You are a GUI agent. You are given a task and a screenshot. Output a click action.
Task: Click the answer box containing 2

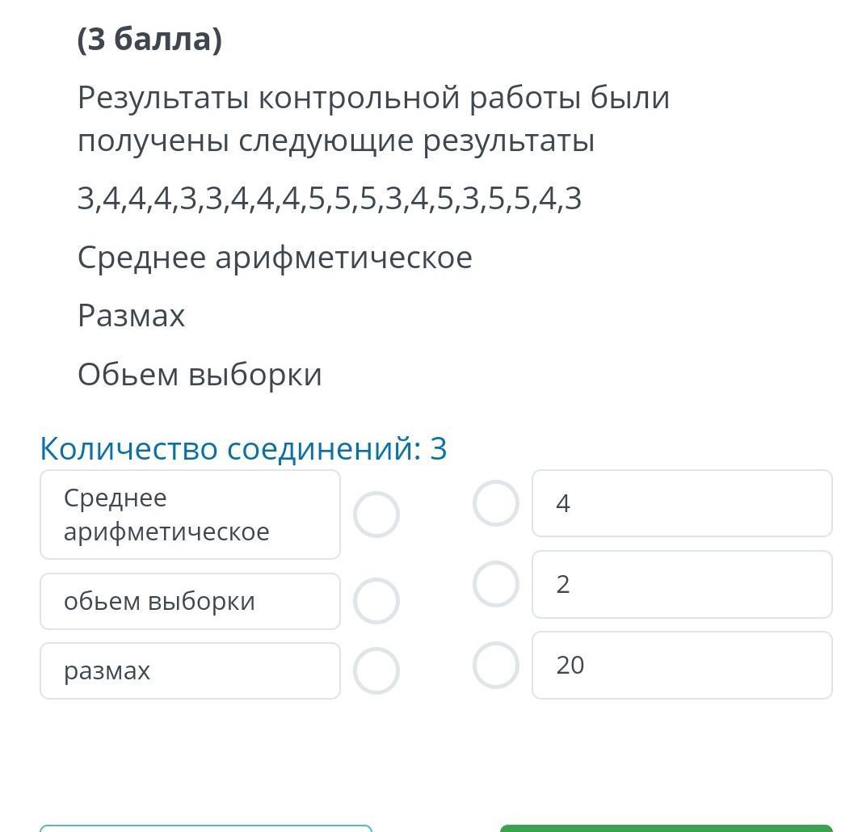tap(682, 584)
